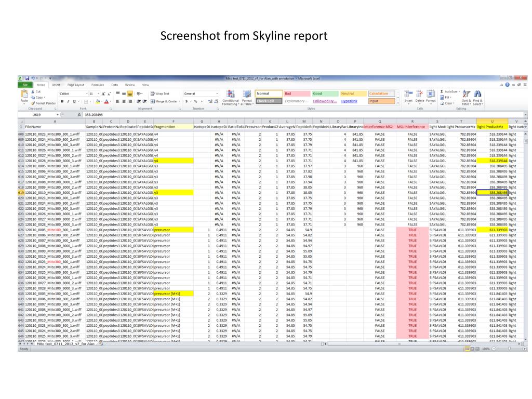
Task: Click the Sort & Filter icon
Action: (x=467, y=94)
